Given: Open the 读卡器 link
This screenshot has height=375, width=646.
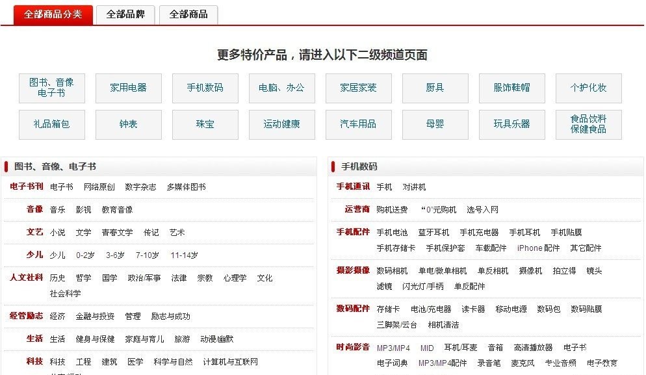Looking at the screenshot, I should pos(473,309).
